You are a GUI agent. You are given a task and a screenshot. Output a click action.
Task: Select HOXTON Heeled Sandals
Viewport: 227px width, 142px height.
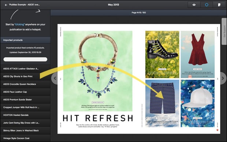coord(25,115)
